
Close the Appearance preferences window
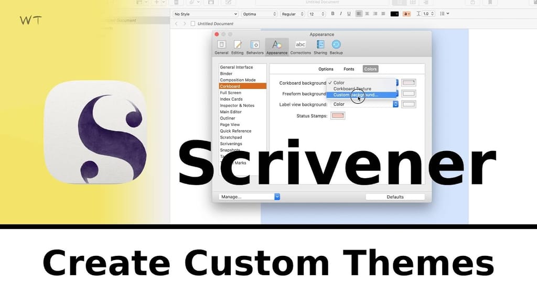[x=217, y=34]
